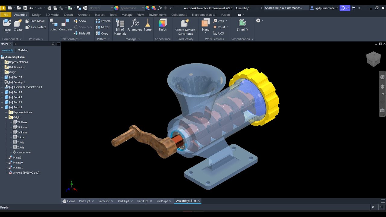Click the 26 days trial clock button
This screenshot has height=217, width=386.
(x=345, y=8)
